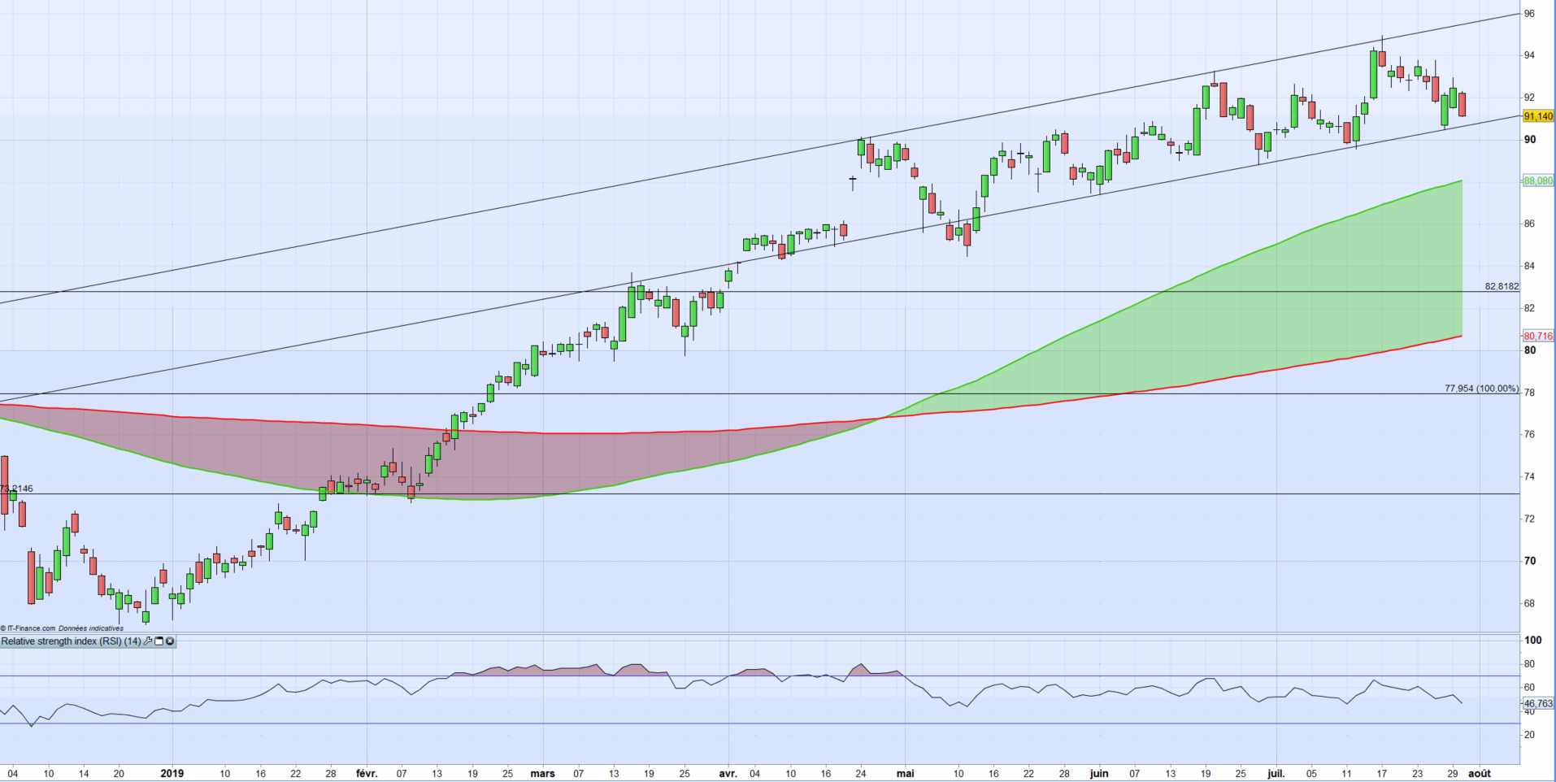Viewport: 1556px width, 782px height.
Task: Click the 86 price axis label
Action: coord(1529,224)
